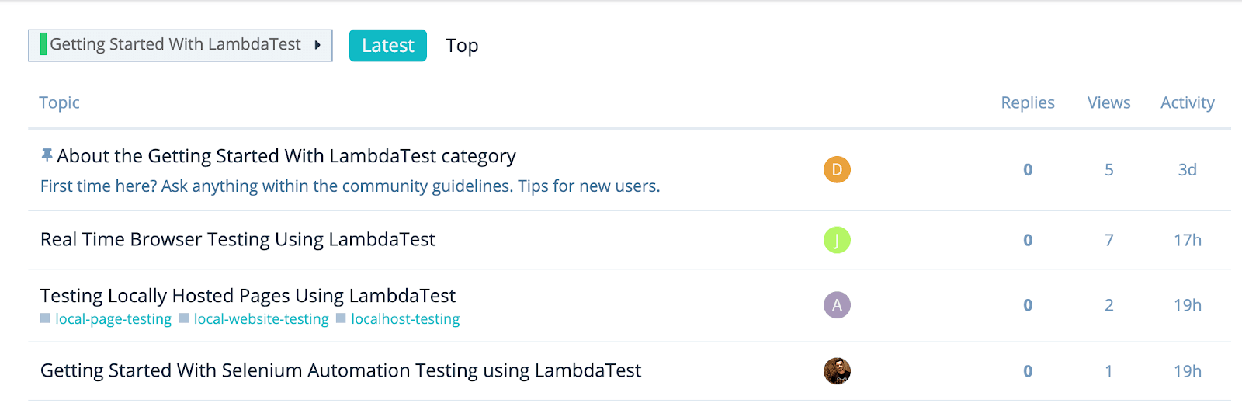Click green category color badge
The width and height of the screenshot is (1242, 403).
click(43, 44)
